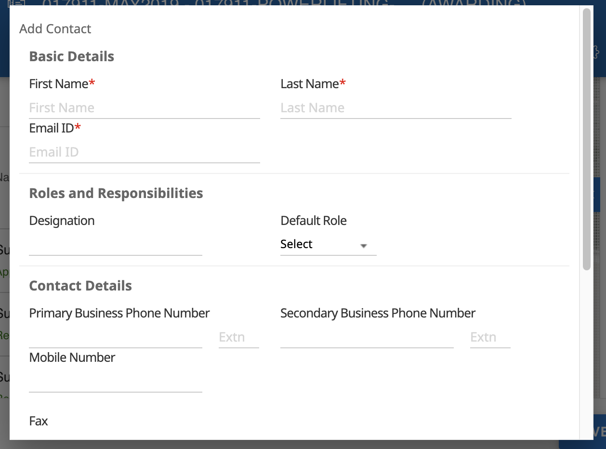Click the document icon in top-left header
606x449 pixels.
(x=16, y=4)
